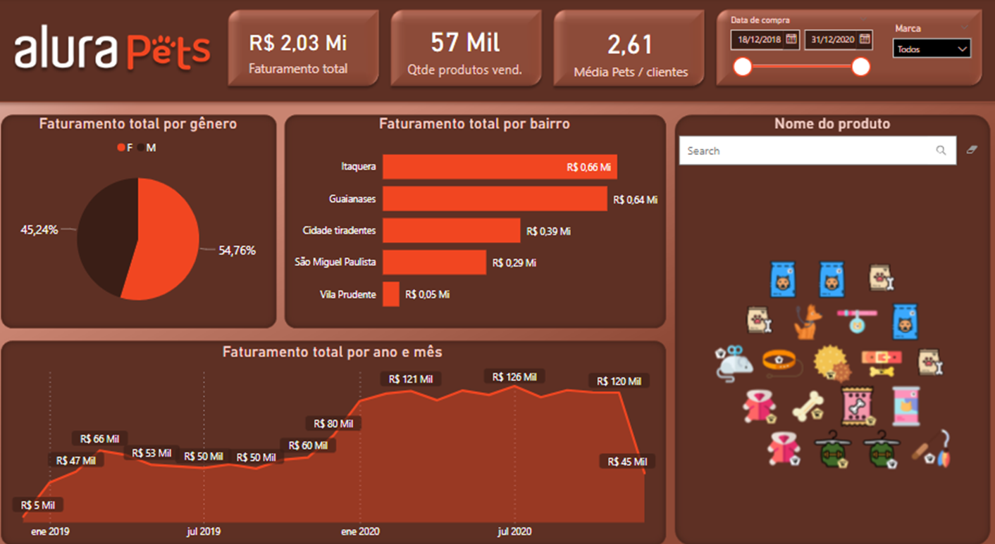Select the red collar with bone tag
This screenshot has height=544, width=995.
click(x=880, y=362)
